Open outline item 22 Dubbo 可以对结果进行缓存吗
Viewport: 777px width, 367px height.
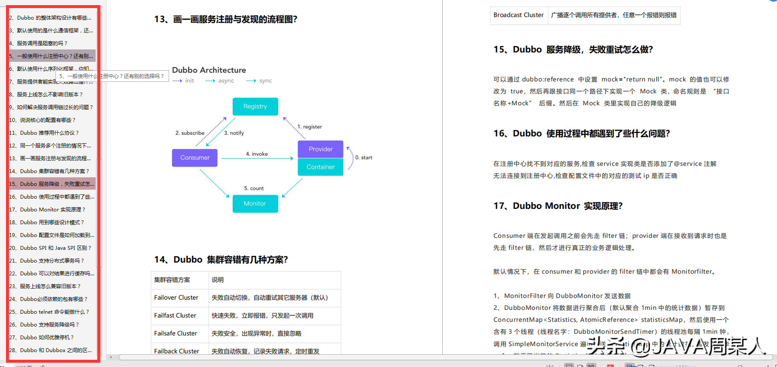[52, 273]
